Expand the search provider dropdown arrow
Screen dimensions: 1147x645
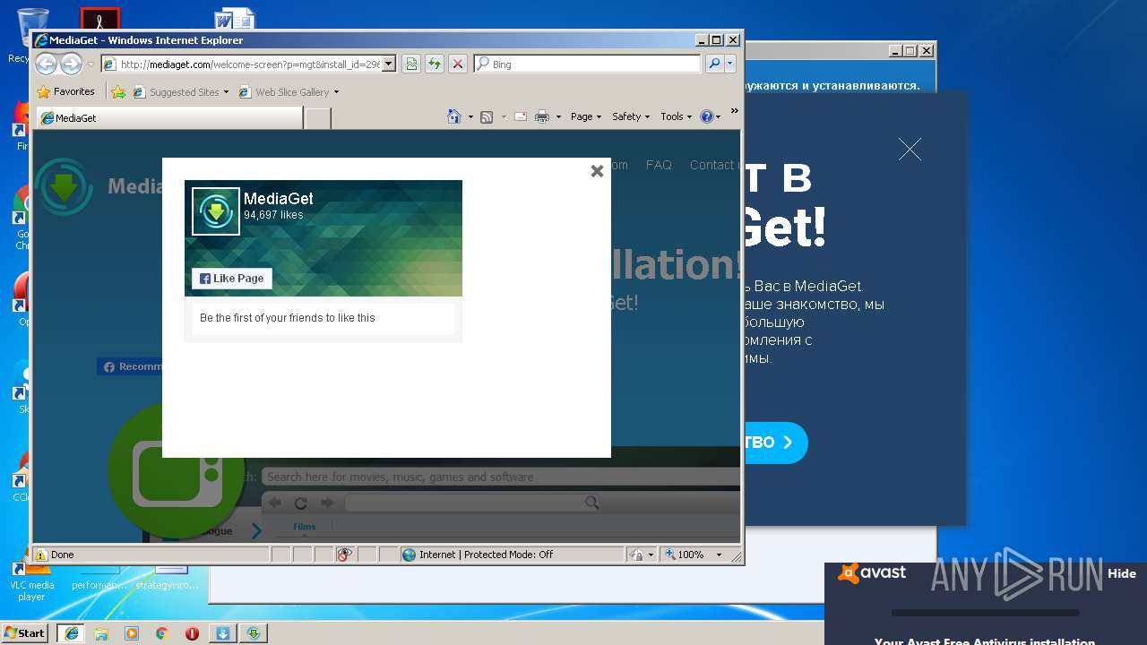tap(730, 64)
